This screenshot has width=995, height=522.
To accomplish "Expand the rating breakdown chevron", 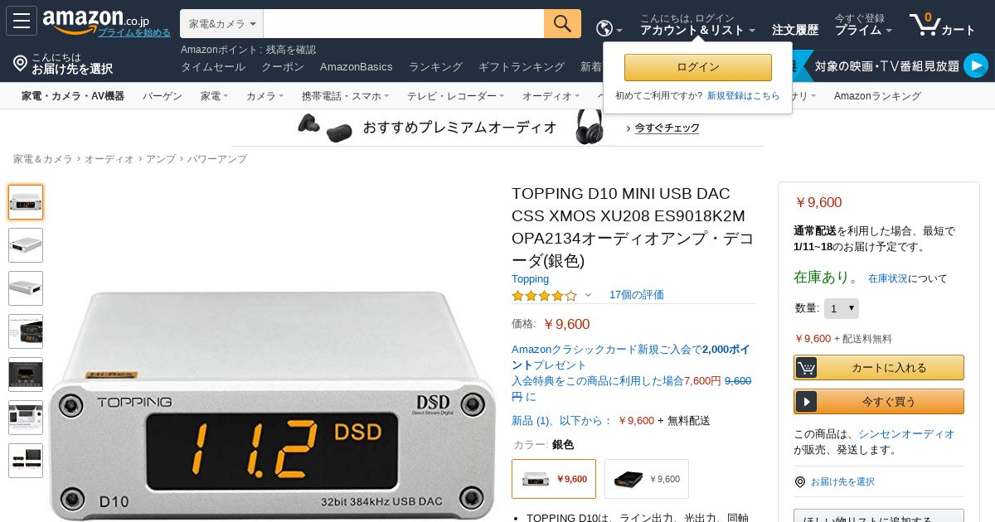I will [588, 295].
